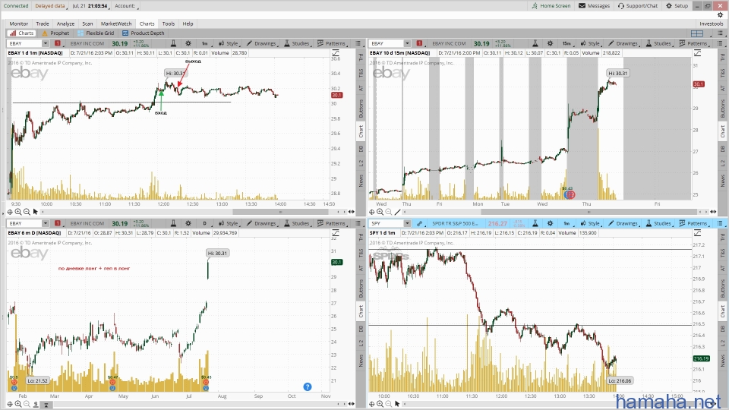
Task: Zoom out on the top-left 1m chart
Action: (x=27, y=212)
